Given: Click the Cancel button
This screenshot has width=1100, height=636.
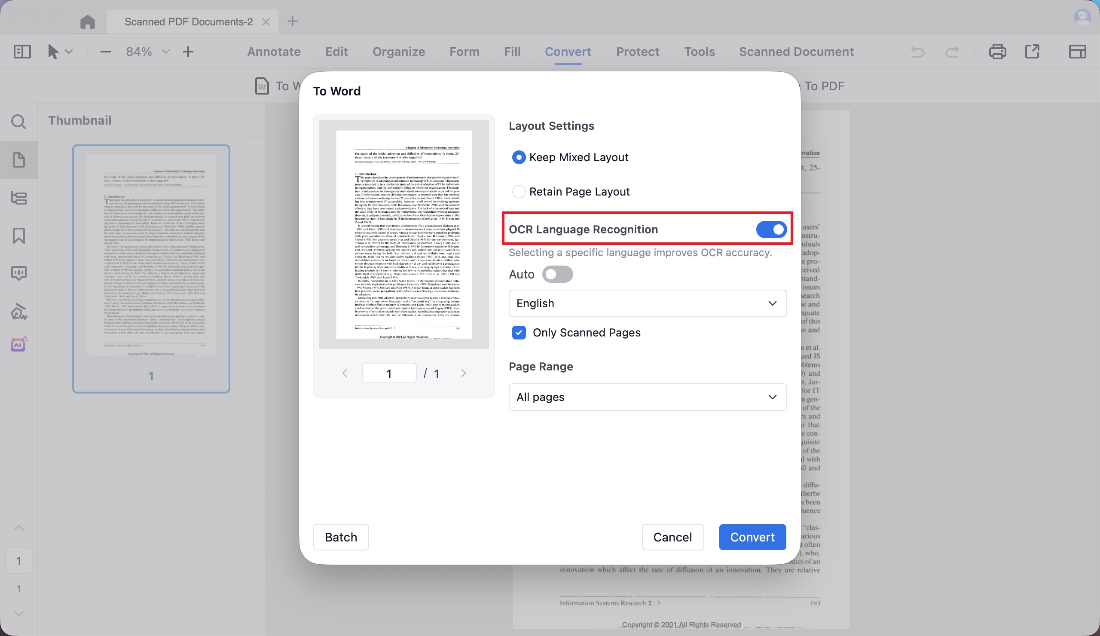Looking at the screenshot, I should [672, 537].
